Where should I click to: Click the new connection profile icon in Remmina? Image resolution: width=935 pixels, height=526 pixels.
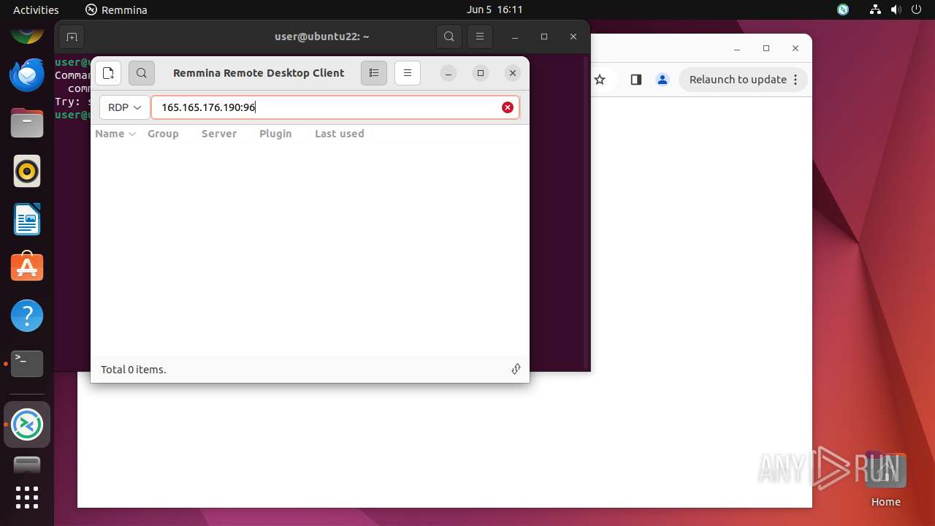tap(108, 73)
